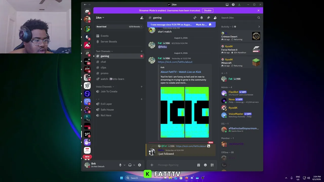
Task: Switch to the clips channel
Action: 119,67
